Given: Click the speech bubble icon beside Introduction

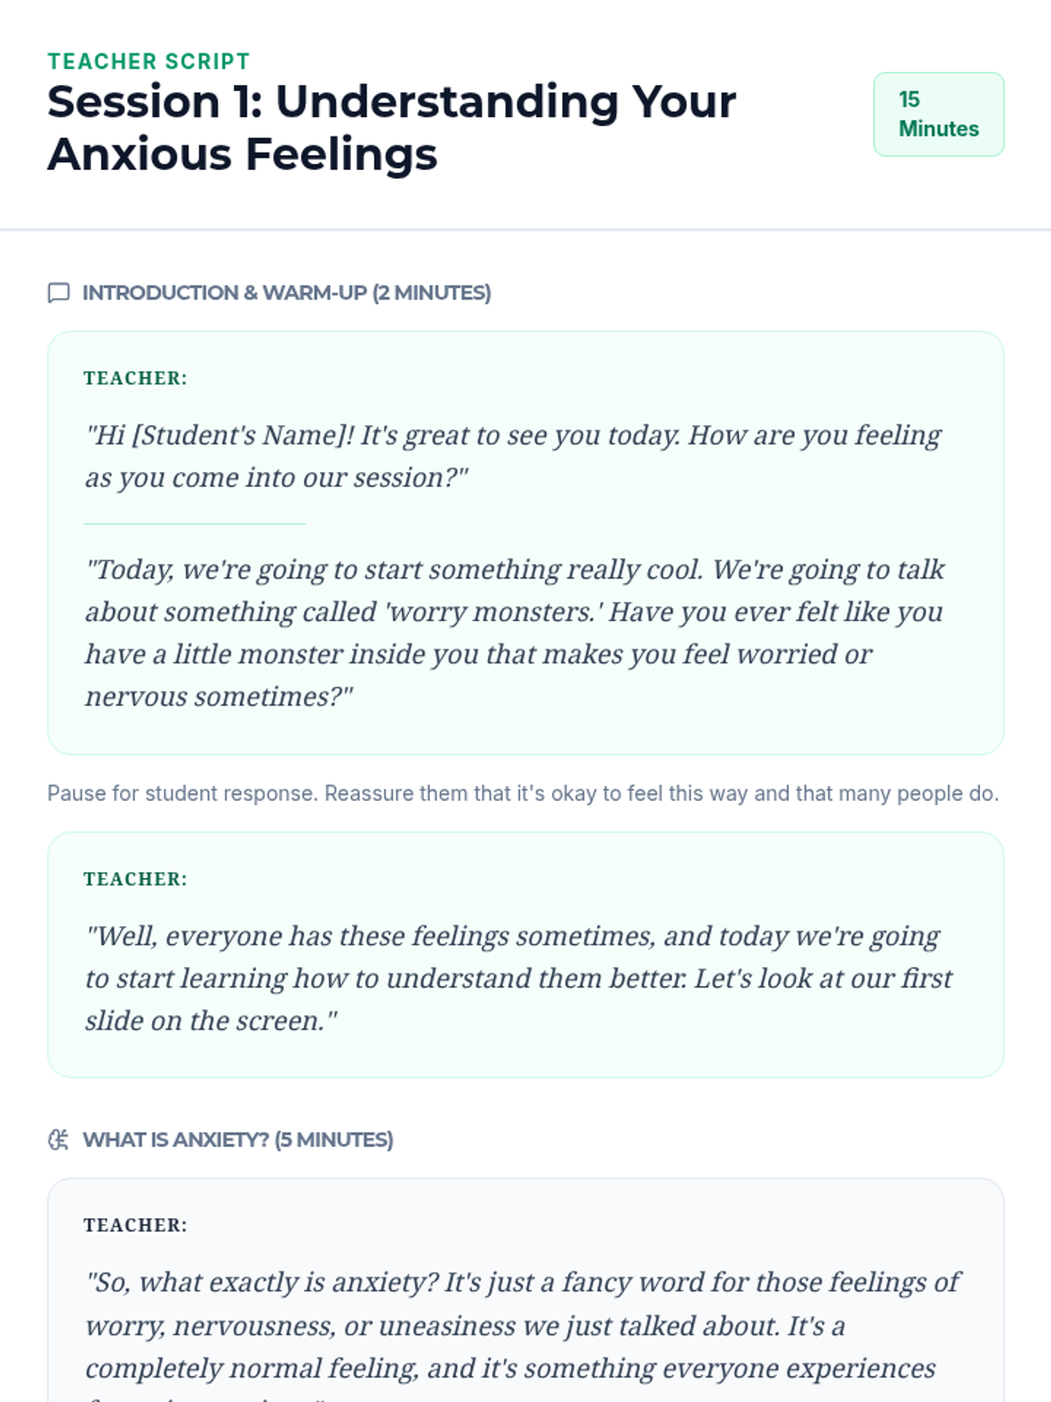Looking at the screenshot, I should [59, 293].
